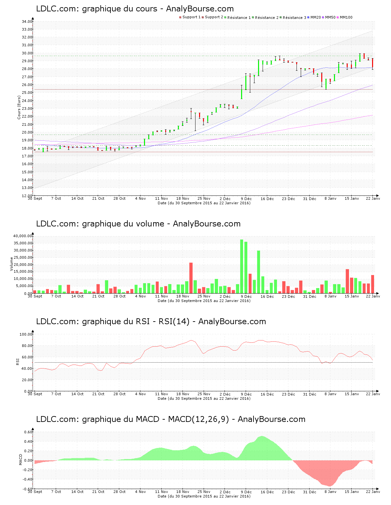The image size is (391, 505).
Task: Click the 20,000.00 tick on volume chart
Action: (x=23, y=265)
